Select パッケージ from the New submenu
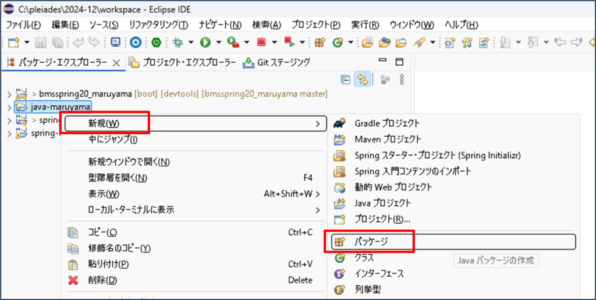The image size is (596, 300). [371, 241]
